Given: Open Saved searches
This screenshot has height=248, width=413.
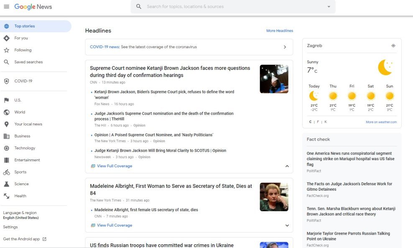Looking at the screenshot, I should (28, 62).
